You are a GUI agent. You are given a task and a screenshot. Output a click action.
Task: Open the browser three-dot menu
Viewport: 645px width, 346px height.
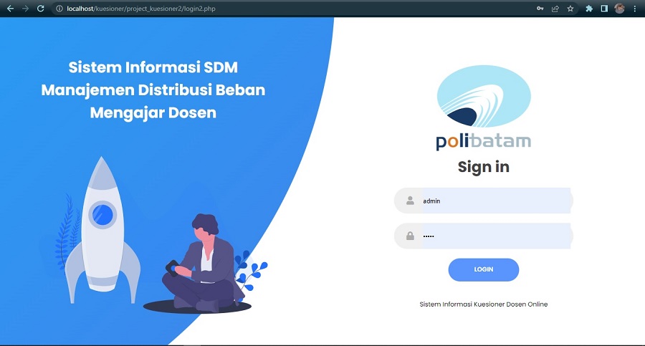click(x=635, y=8)
